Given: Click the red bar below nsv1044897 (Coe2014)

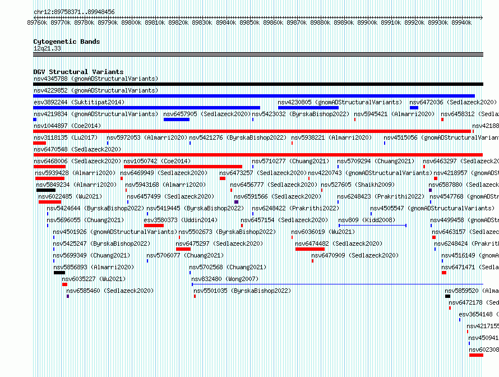Looking at the screenshot, I should (x=252, y=131).
